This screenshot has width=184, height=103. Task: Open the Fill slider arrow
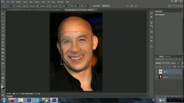click(182, 67)
